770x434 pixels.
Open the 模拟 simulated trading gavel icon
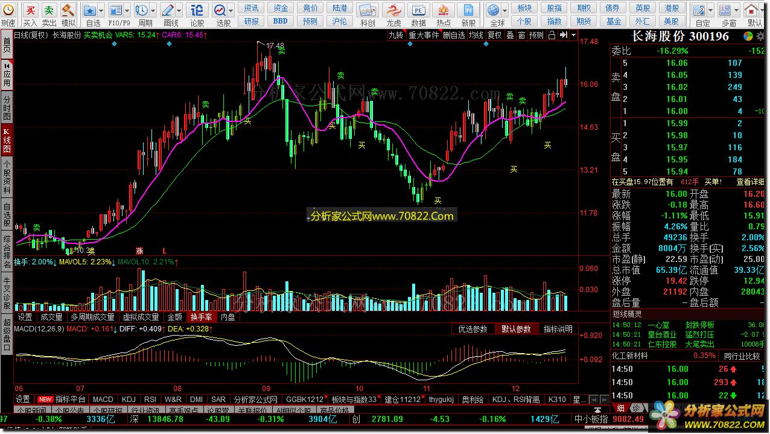pos(68,10)
